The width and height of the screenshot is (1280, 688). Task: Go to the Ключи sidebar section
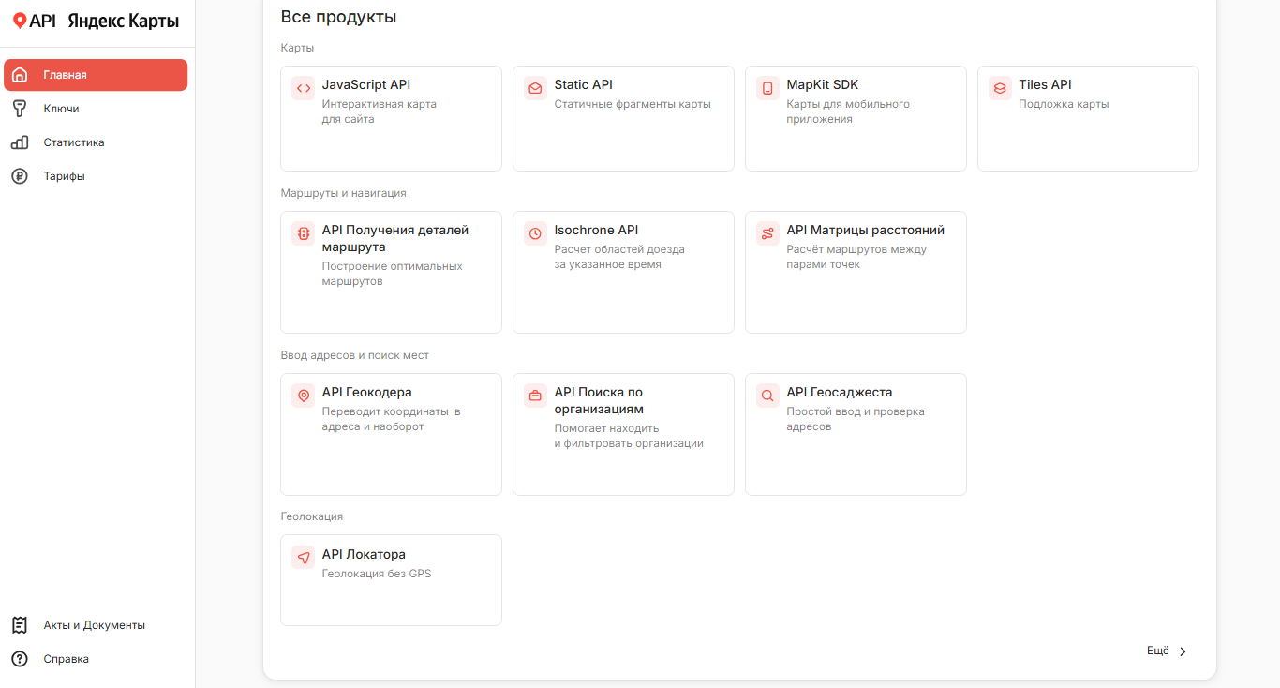[x=96, y=109]
